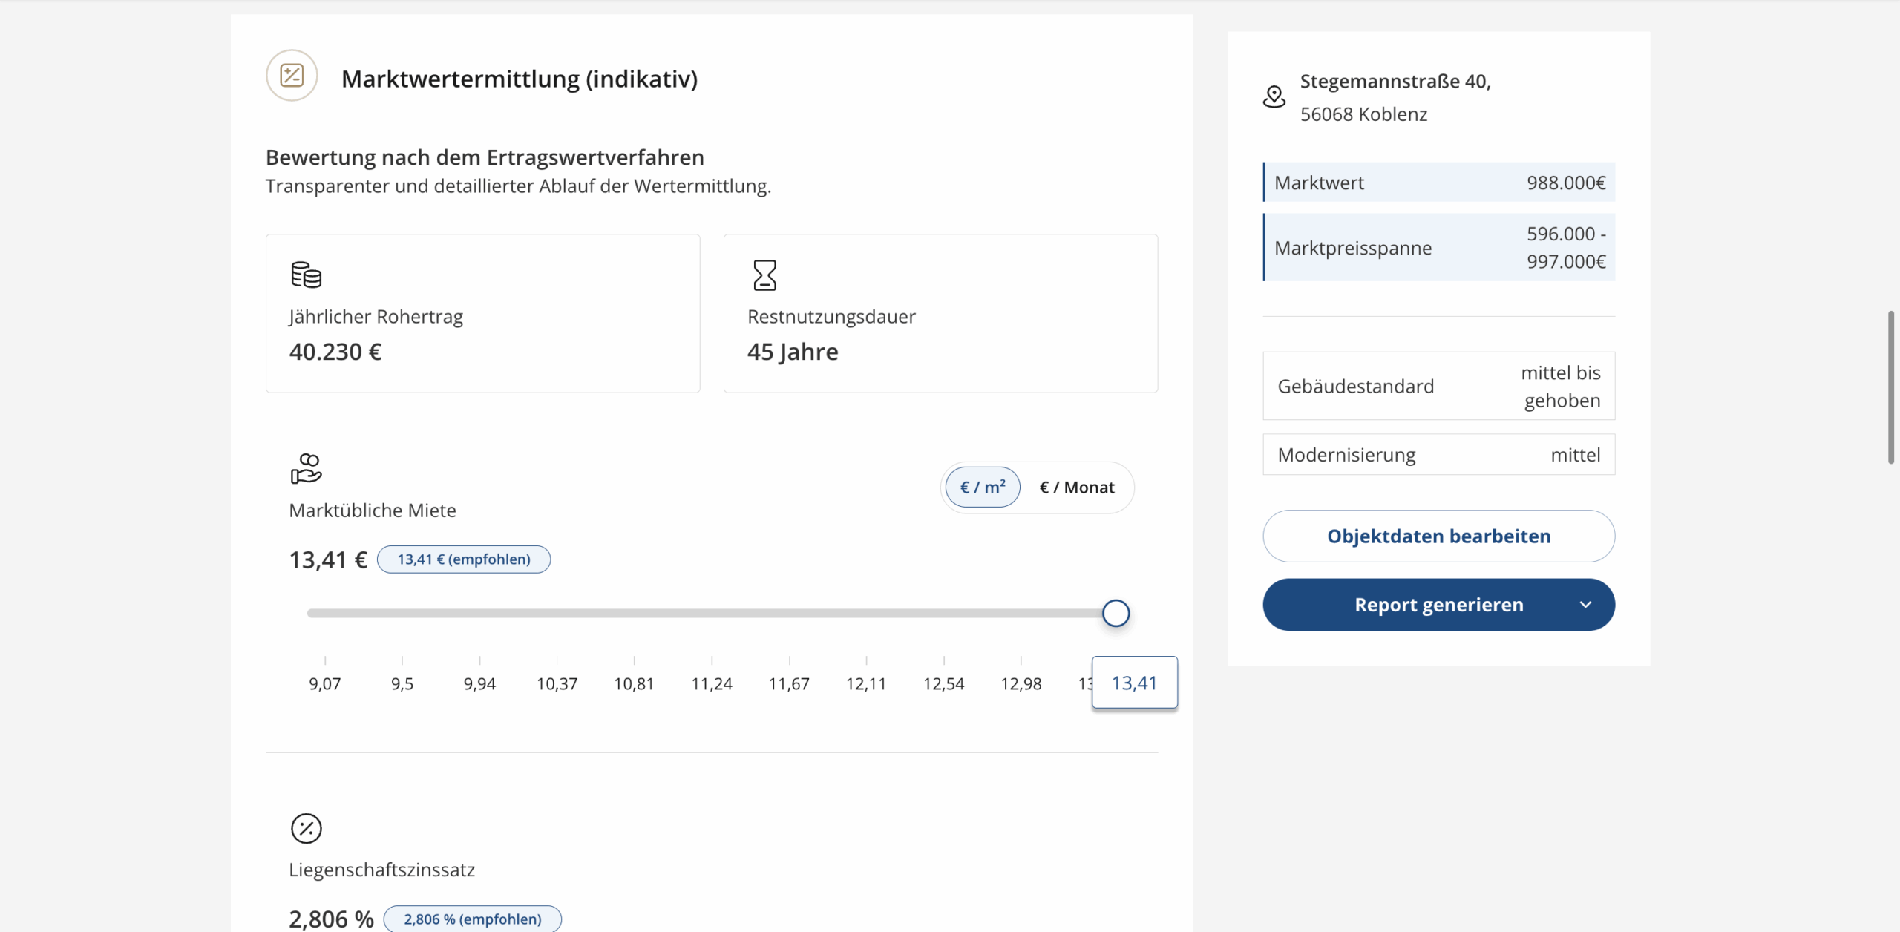Click the address Stegemannstraße 40, 56068 Koblenz
Image resolution: width=1900 pixels, height=932 pixels.
pyautogui.click(x=1395, y=97)
